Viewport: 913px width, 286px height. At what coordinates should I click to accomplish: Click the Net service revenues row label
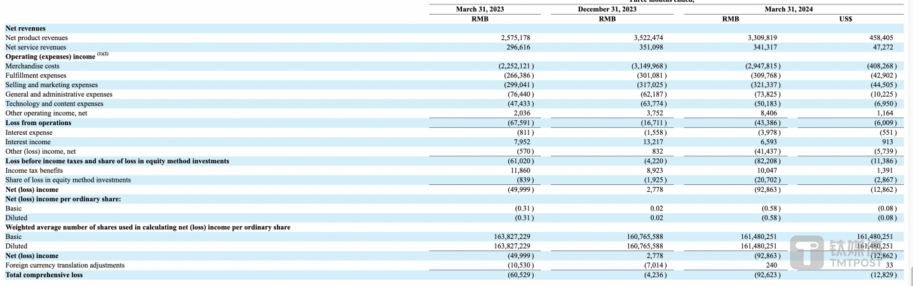click(36, 48)
